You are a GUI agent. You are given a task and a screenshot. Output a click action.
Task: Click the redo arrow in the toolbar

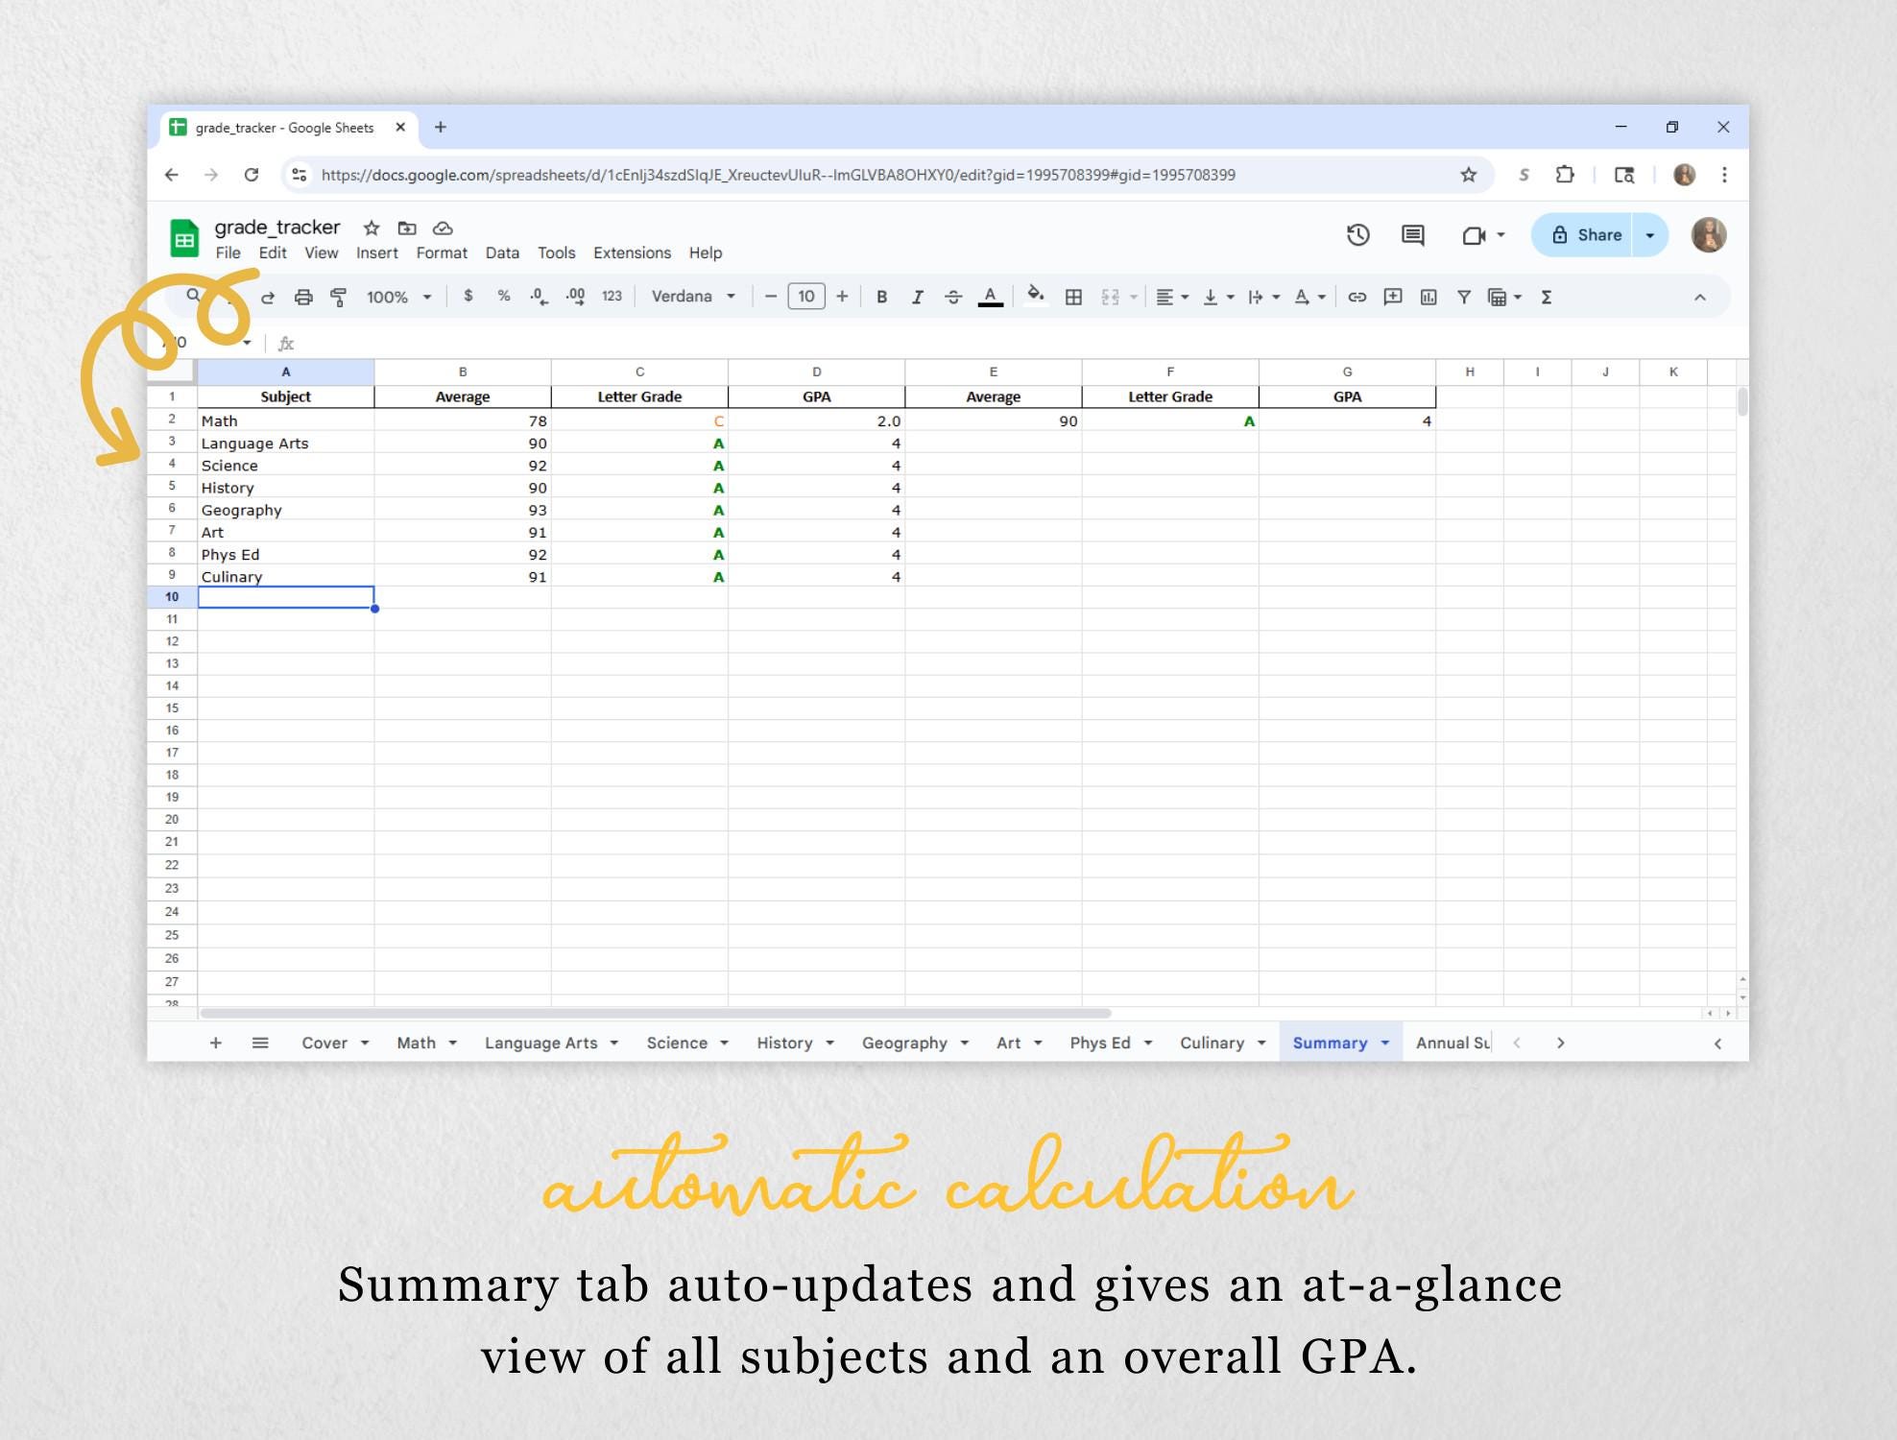[268, 298]
